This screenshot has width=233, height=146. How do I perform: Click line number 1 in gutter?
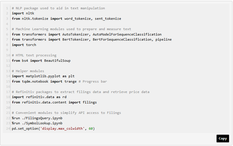(x=7, y=8)
